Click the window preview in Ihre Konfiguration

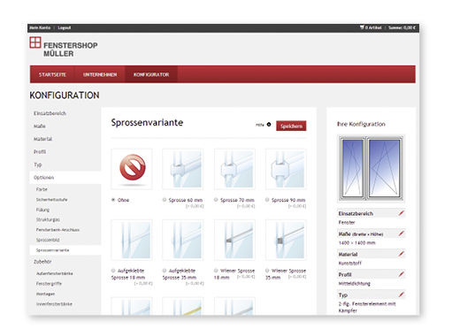tap(371, 169)
